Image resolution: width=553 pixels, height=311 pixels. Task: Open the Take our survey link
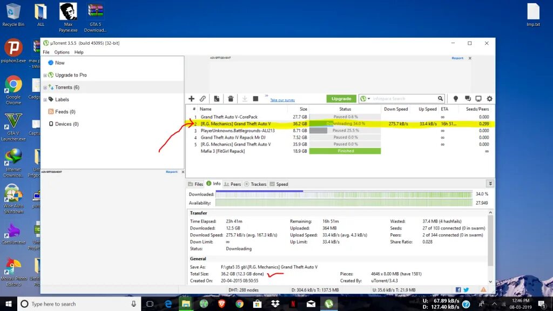click(x=282, y=100)
